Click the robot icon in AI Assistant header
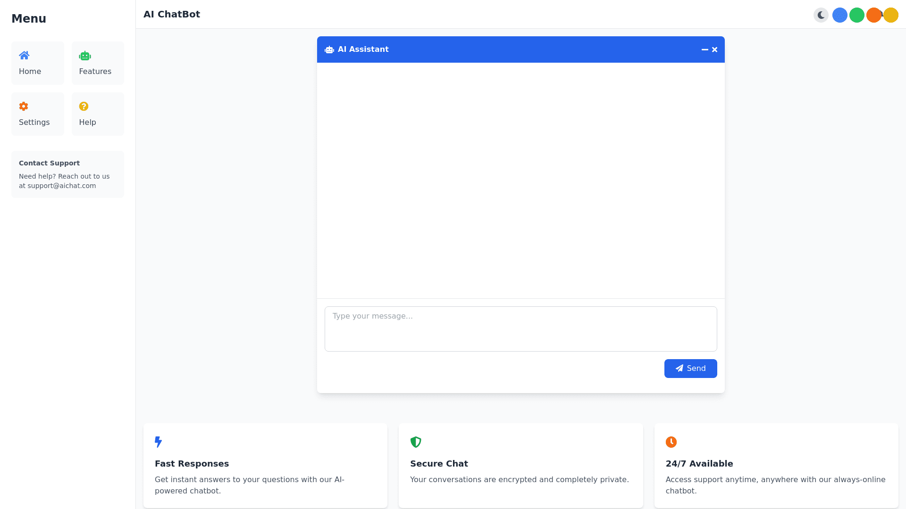 point(329,49)
